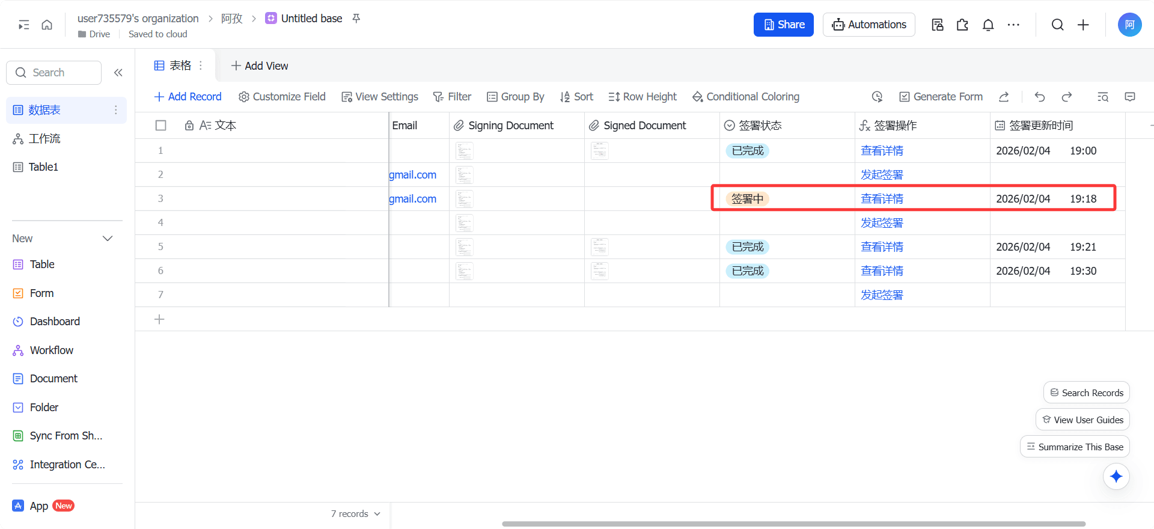
Task: Click the blue Share button
Action: tap(783, 25)
